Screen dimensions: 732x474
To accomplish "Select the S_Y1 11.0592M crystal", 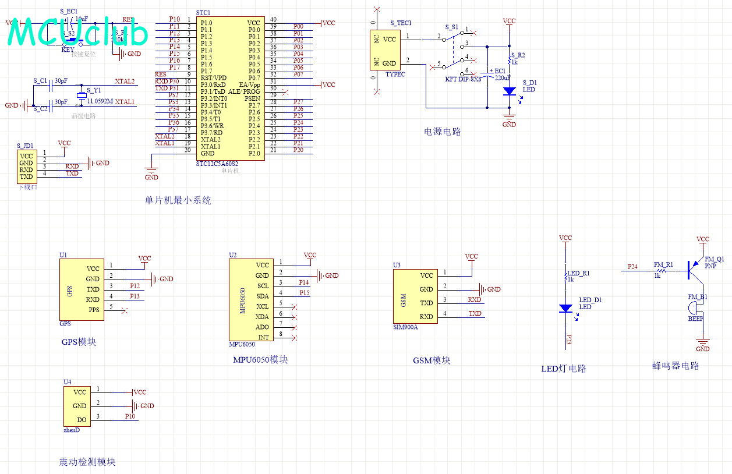I will (x=80, y=97).
